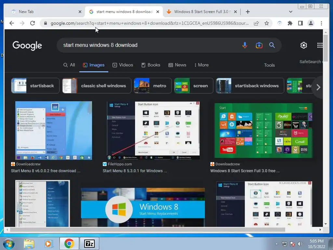Submit search with magnifying glass icon
333x250 pixels.
[272, 45]
